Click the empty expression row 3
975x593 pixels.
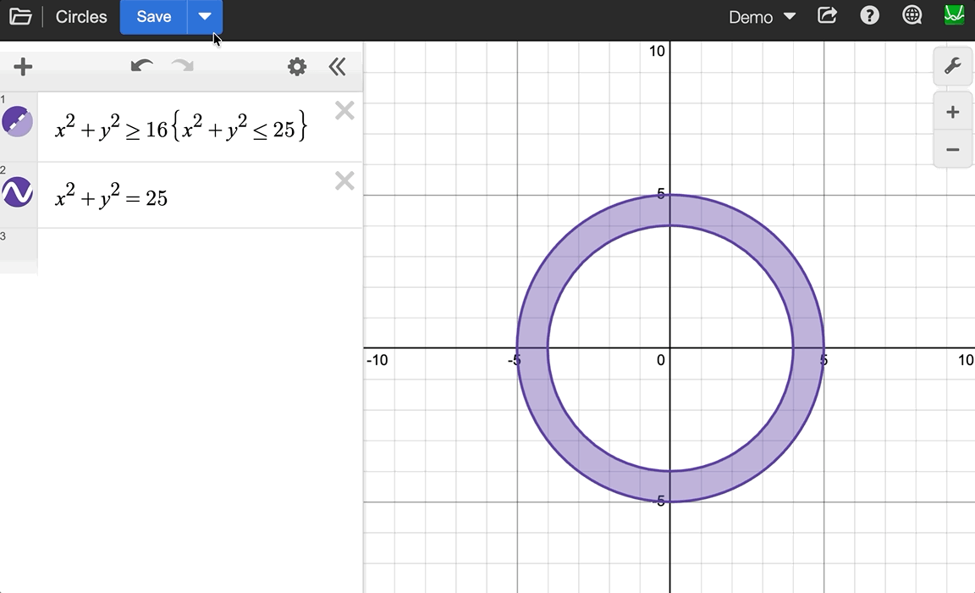pyautogui.click(x=201, y=251)
